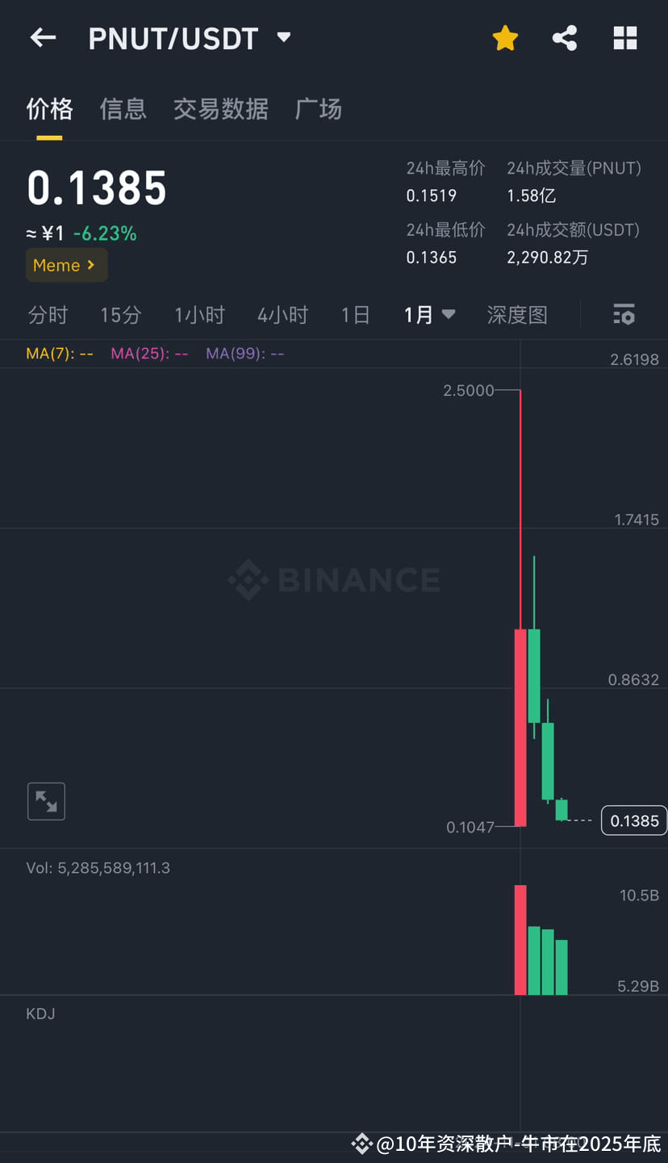Select the 分时 chart interval
668x1163 pixels.
(x=48, y=314)
